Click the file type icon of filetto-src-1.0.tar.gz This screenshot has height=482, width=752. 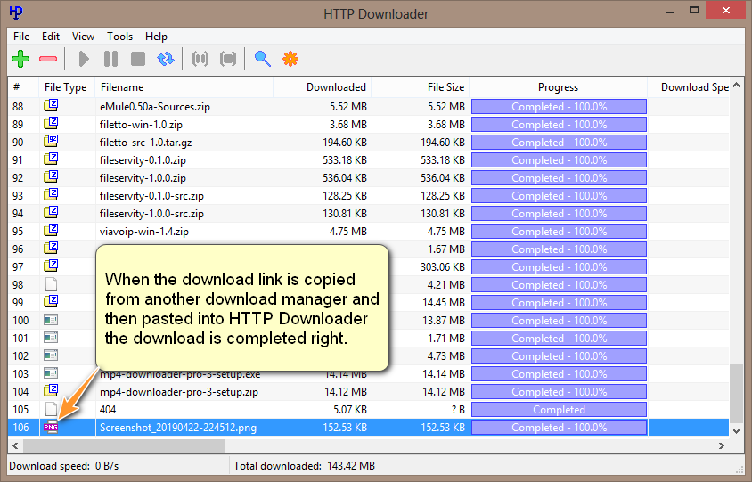coord(51,141)
